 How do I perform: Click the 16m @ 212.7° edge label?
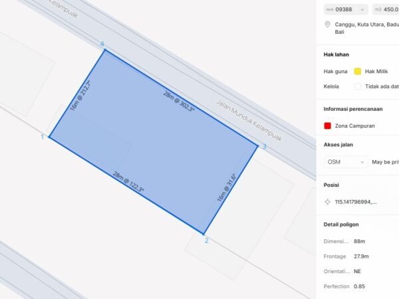coord(80,96)
